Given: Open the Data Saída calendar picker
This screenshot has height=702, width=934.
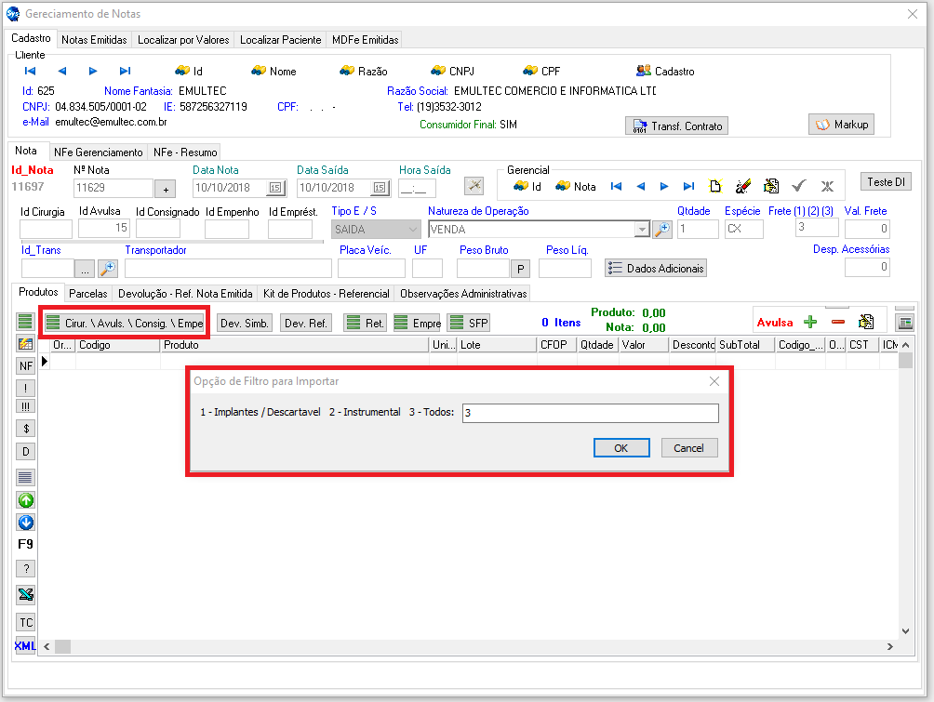Looking at the screenshot, I should click(380, 188).
